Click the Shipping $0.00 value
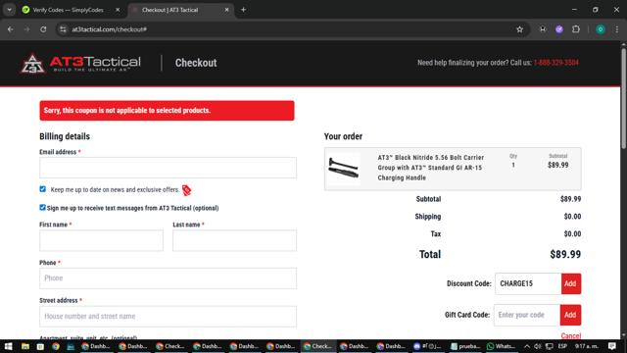This screenshot has height=353, width=627. [x=572, y=217]
